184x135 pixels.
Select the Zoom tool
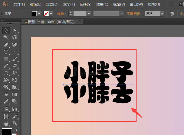coord(15,123)
